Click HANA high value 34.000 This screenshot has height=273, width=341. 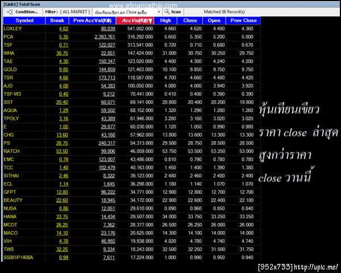(x=169, y=217)
